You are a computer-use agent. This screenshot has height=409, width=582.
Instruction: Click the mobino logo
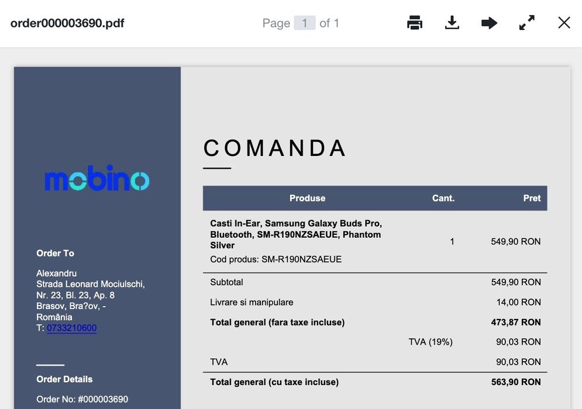pos(97,178)
